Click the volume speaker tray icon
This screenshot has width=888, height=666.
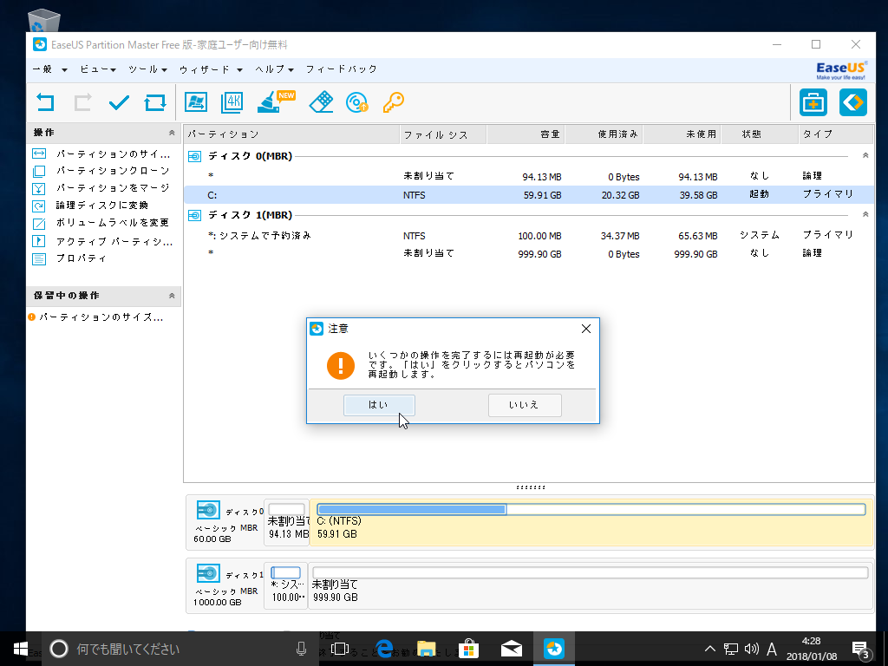coord(752,649)
